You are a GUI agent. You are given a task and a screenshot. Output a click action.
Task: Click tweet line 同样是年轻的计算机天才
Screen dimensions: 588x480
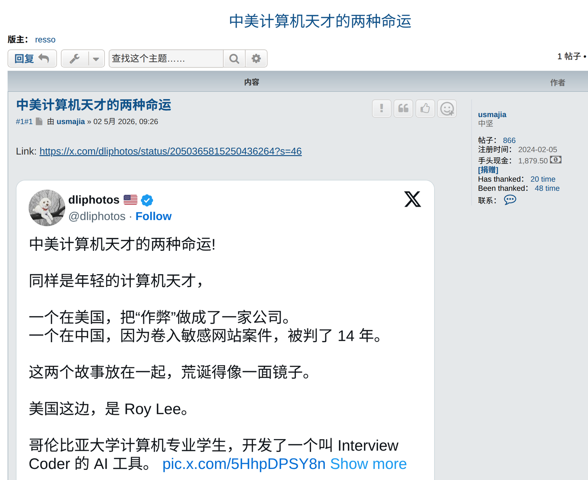116,280
